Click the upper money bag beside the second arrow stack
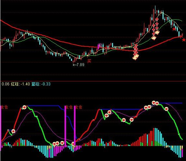The height and width of the screenshot is (161, 186). point(157,32)
